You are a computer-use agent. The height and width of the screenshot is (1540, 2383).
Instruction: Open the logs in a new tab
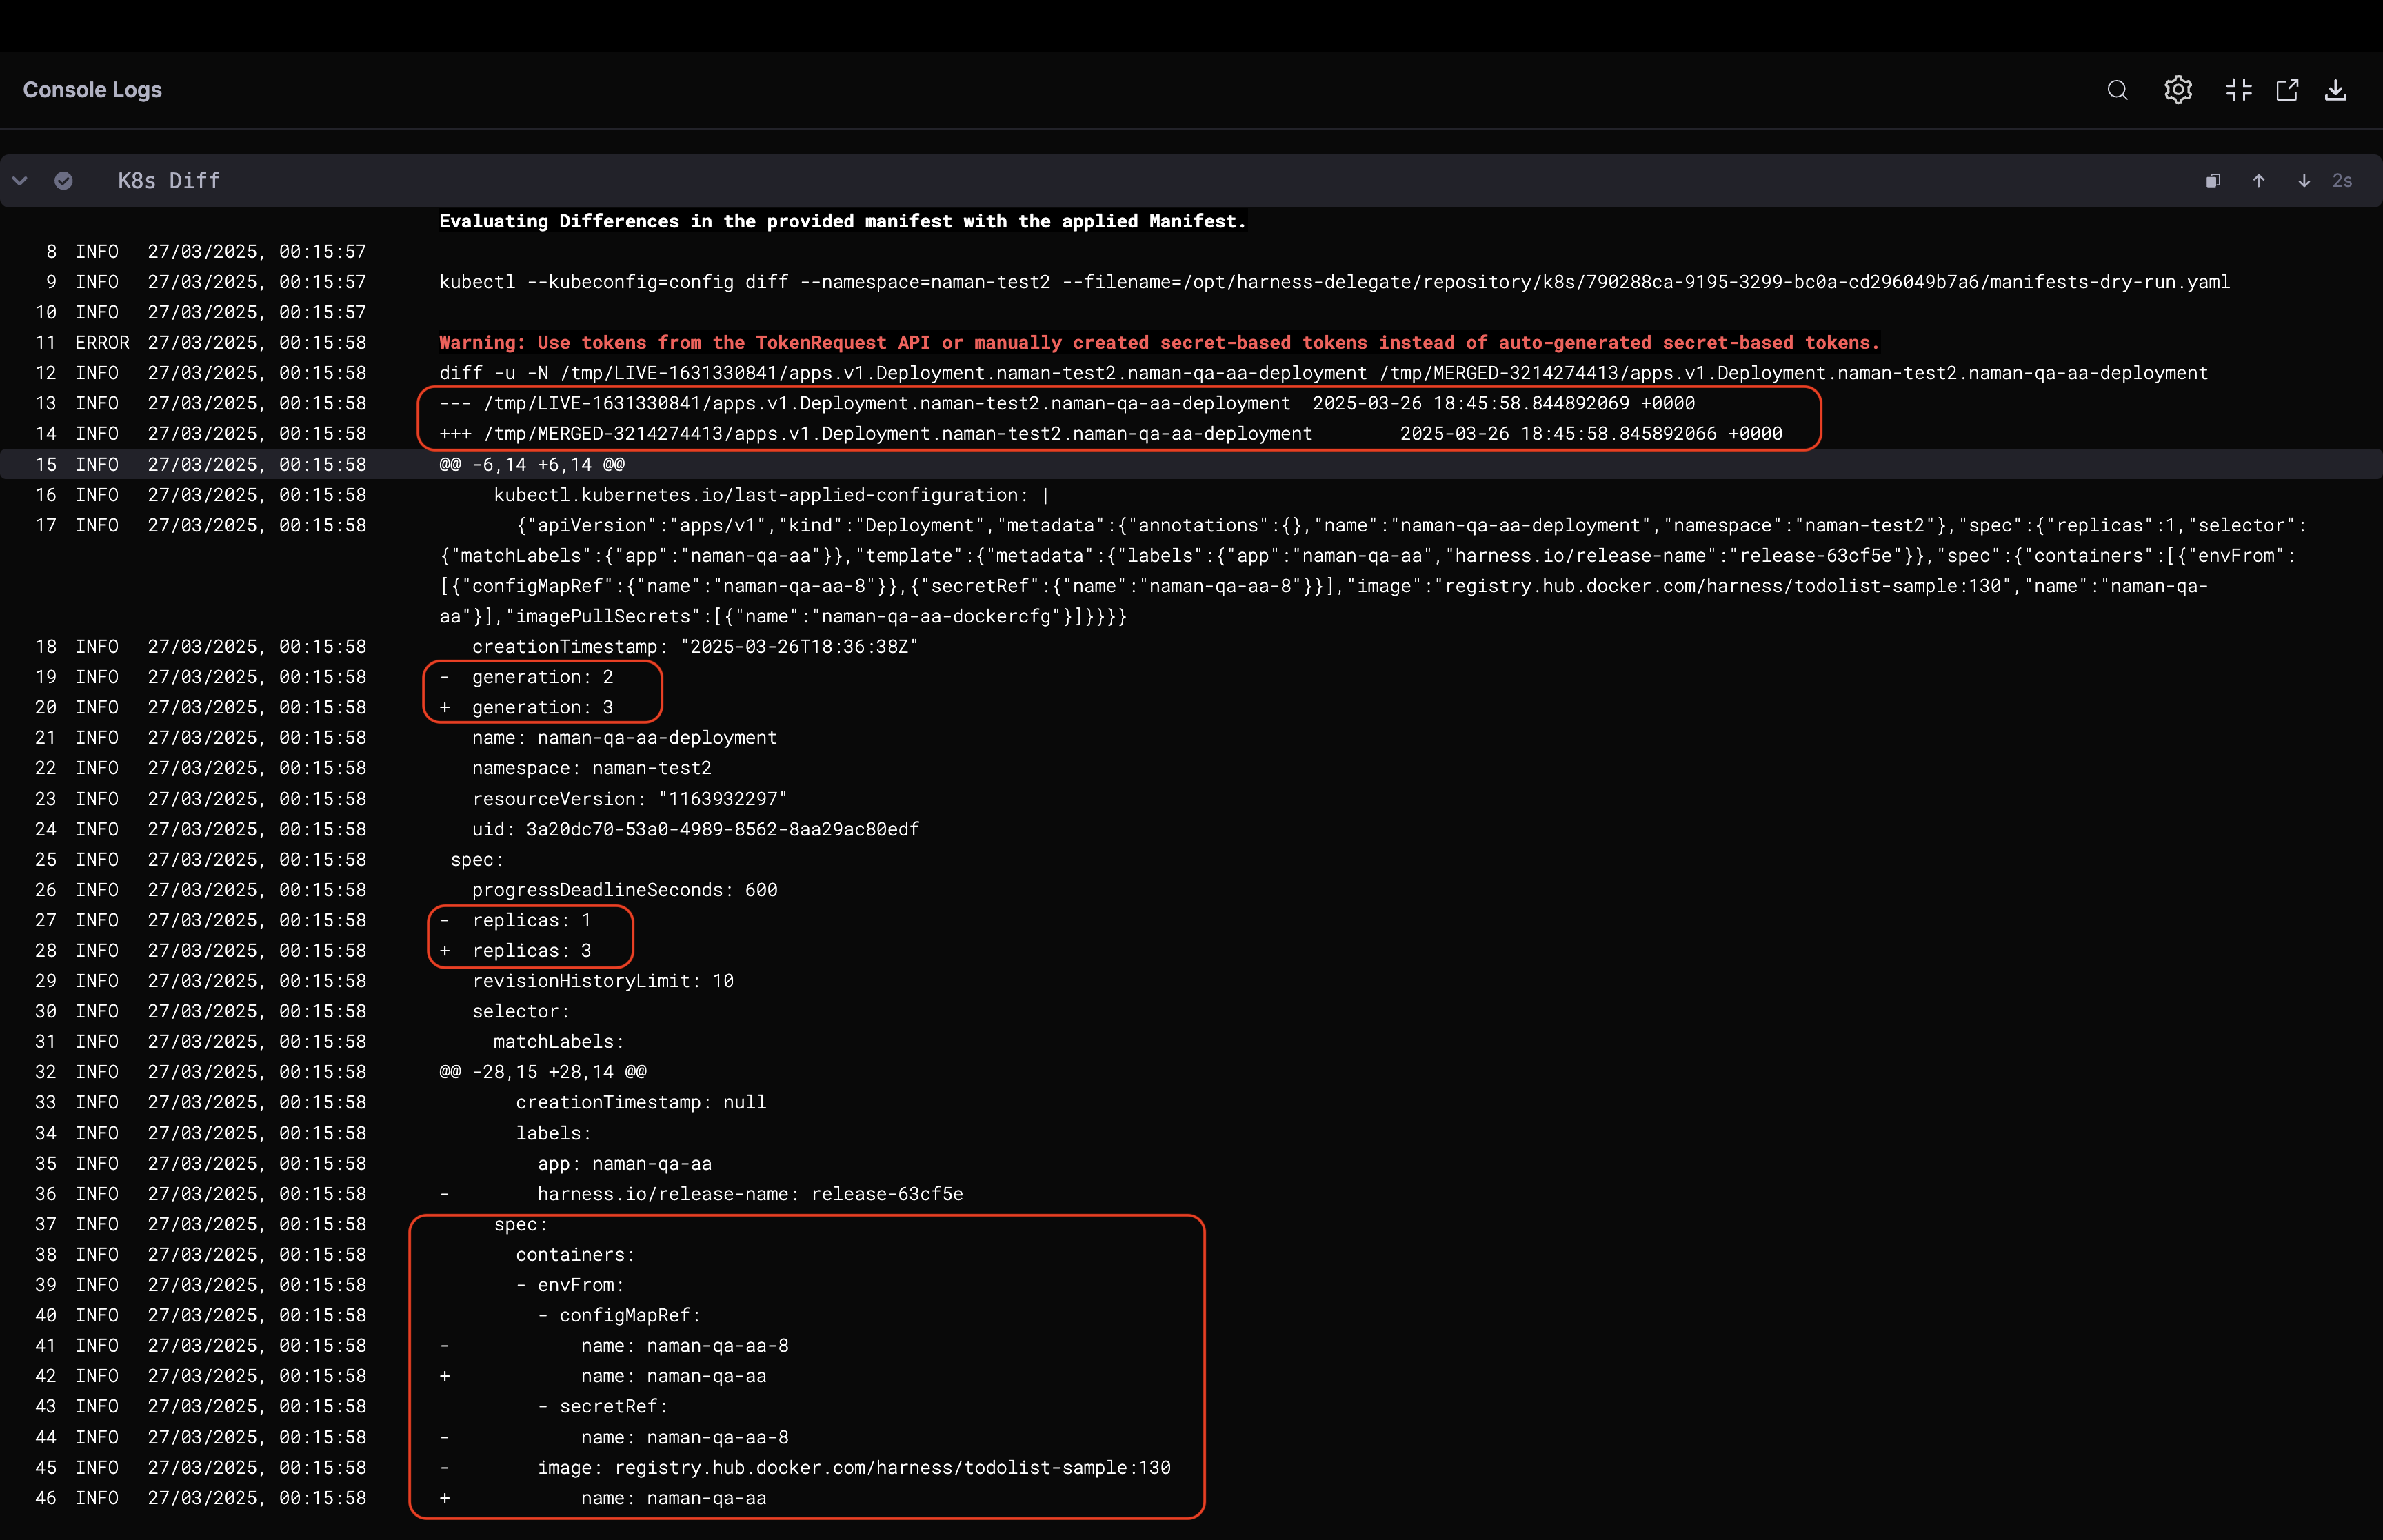click(2287, 90)
